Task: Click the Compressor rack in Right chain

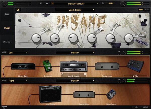Action: pyautogui.click(x=84, y=94)
